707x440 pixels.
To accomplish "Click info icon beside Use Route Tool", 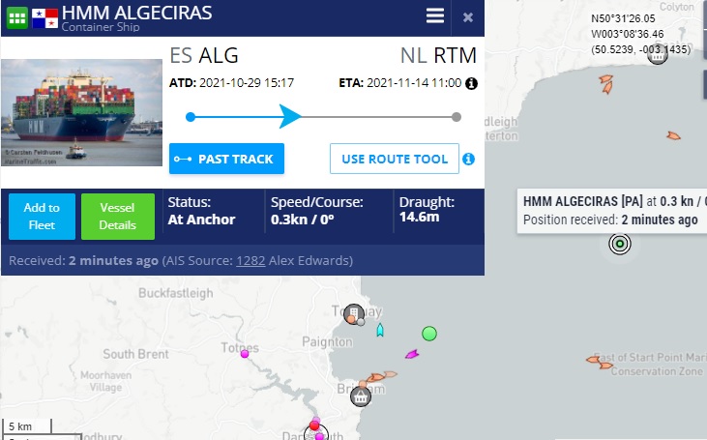I will [469, 159].
